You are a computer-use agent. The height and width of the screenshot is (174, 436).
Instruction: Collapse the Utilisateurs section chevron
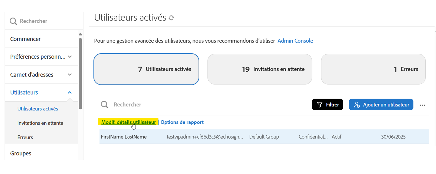[70, 92]
